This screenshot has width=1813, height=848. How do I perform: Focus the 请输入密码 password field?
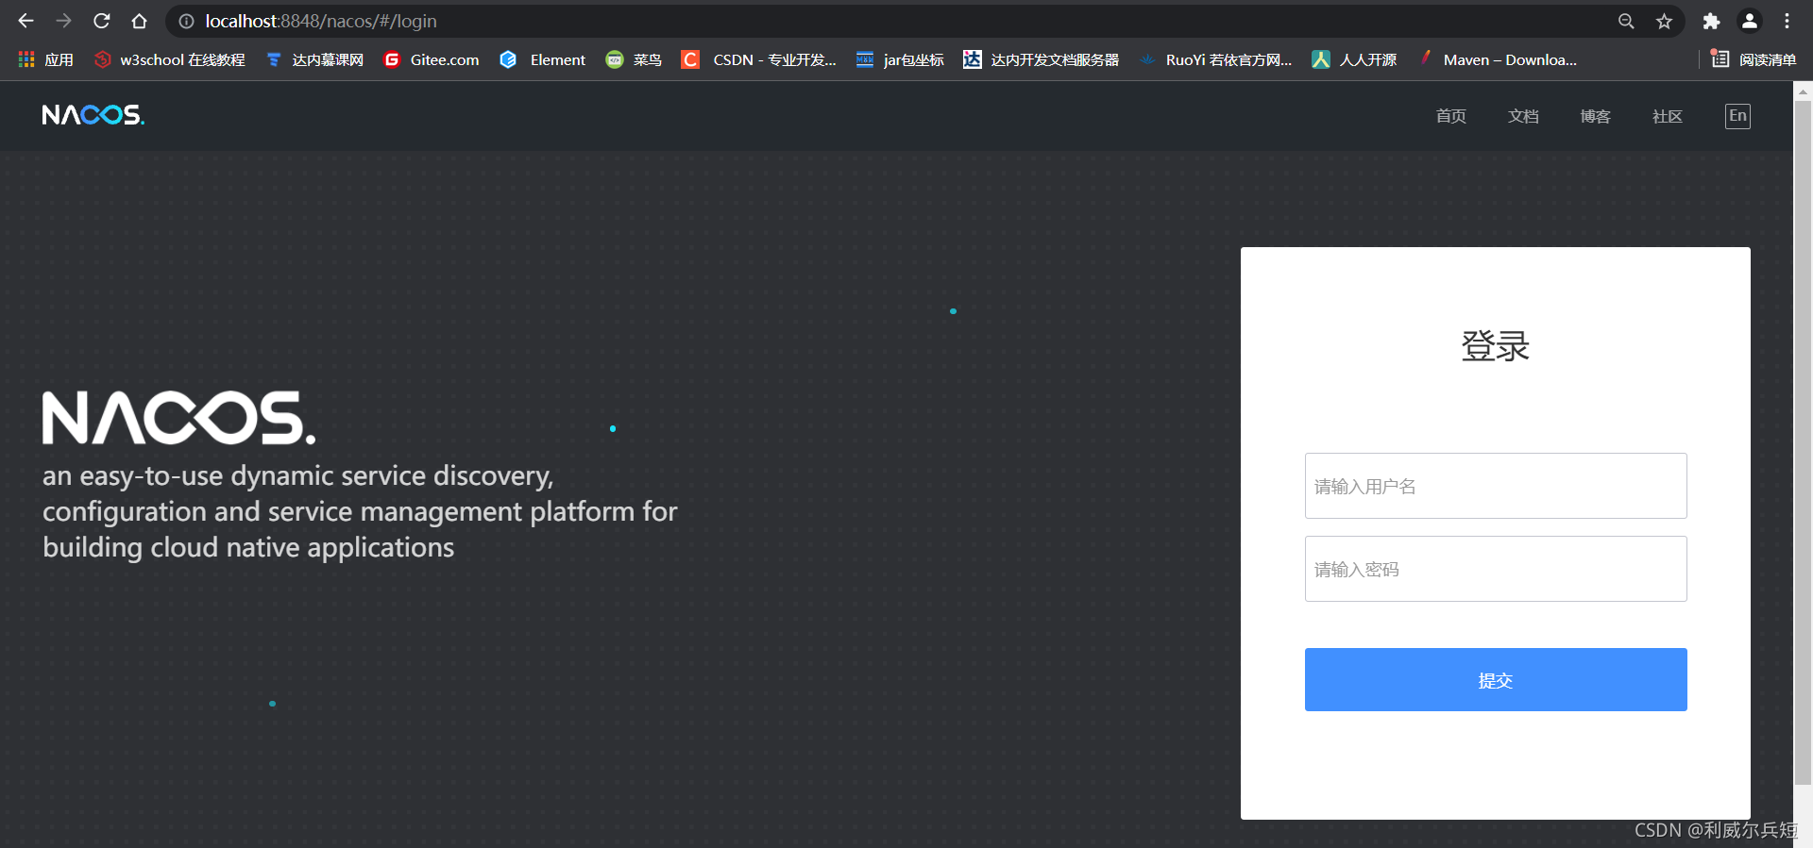[1496, 569]
